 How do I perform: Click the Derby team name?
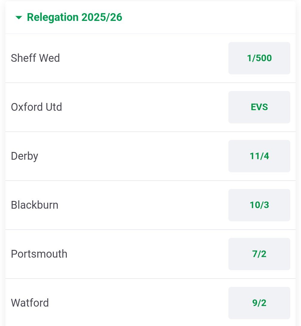[24, 156]
